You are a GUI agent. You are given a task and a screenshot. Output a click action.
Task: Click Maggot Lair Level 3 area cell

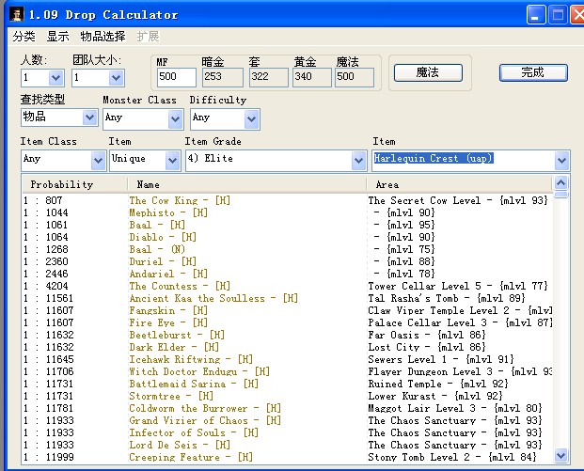(x=455, y=408)
